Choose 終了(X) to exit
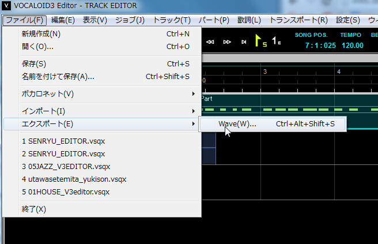 pos(102,209)
